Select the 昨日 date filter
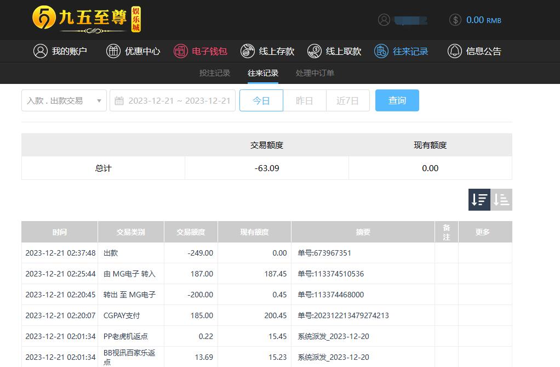This screenshot has width=560, height=367. (x=304, y=100)
